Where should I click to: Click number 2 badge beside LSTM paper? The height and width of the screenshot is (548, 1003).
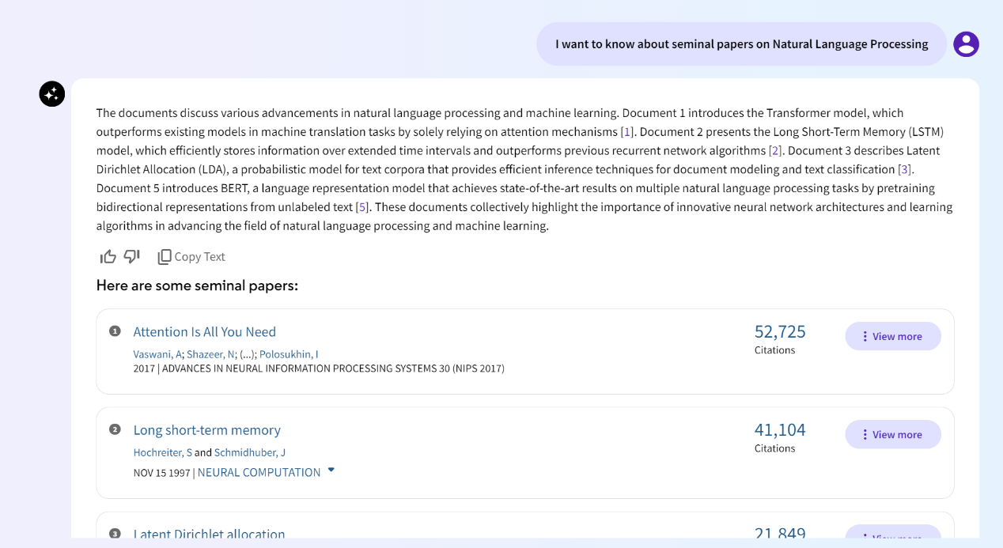coord(115,429)
